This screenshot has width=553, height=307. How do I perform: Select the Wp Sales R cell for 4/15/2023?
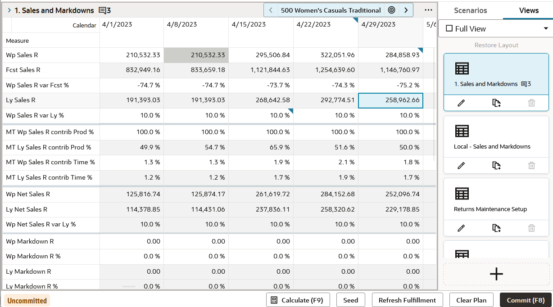tap(261, 55)
